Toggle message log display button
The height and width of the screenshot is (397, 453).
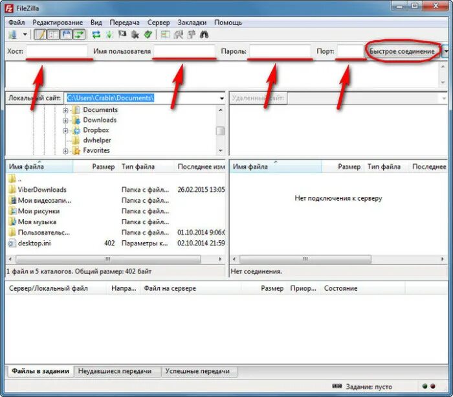click(40, 35)
